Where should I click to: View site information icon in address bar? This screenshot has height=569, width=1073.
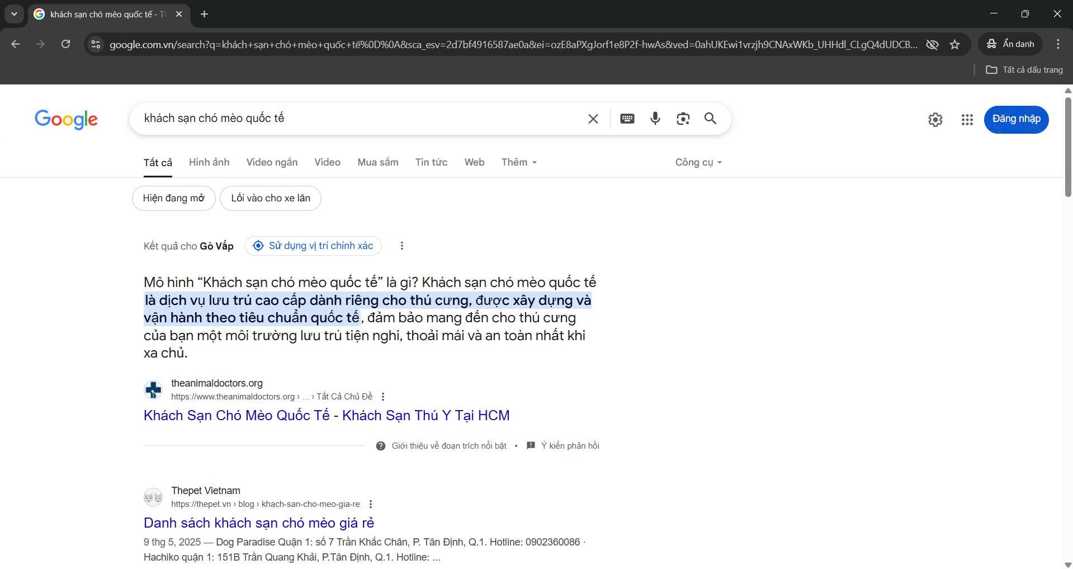point(96,44)
